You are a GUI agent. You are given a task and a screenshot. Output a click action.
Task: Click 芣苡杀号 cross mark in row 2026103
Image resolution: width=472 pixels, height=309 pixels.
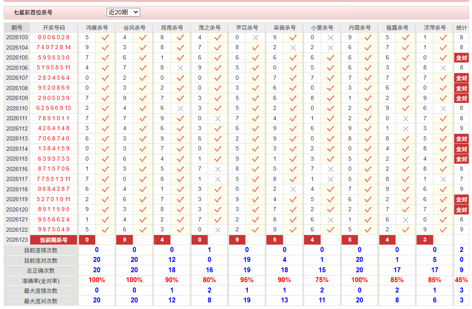point(255,38)
